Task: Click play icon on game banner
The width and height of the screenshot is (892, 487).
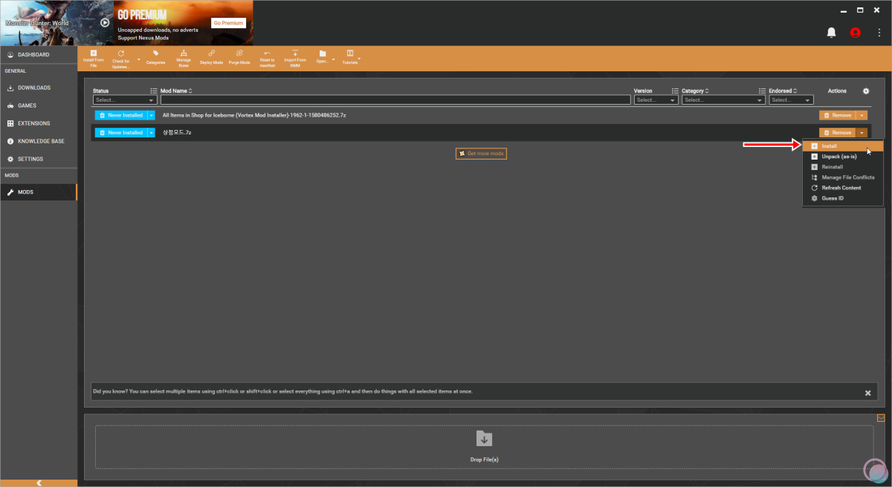Action: [x=105, y=22]
